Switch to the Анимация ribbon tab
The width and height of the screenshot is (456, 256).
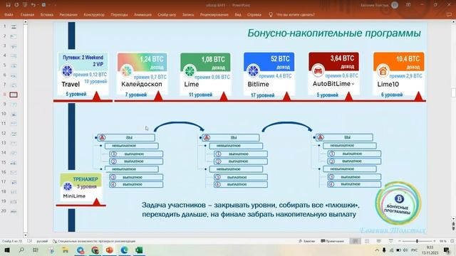point(142,14)
